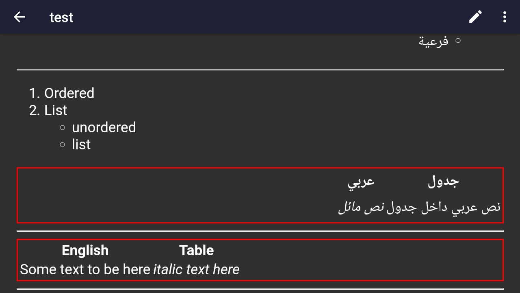Click the 'Ordered' list item
This screenshot has width=520, height=293.
[x=70, y=93]
